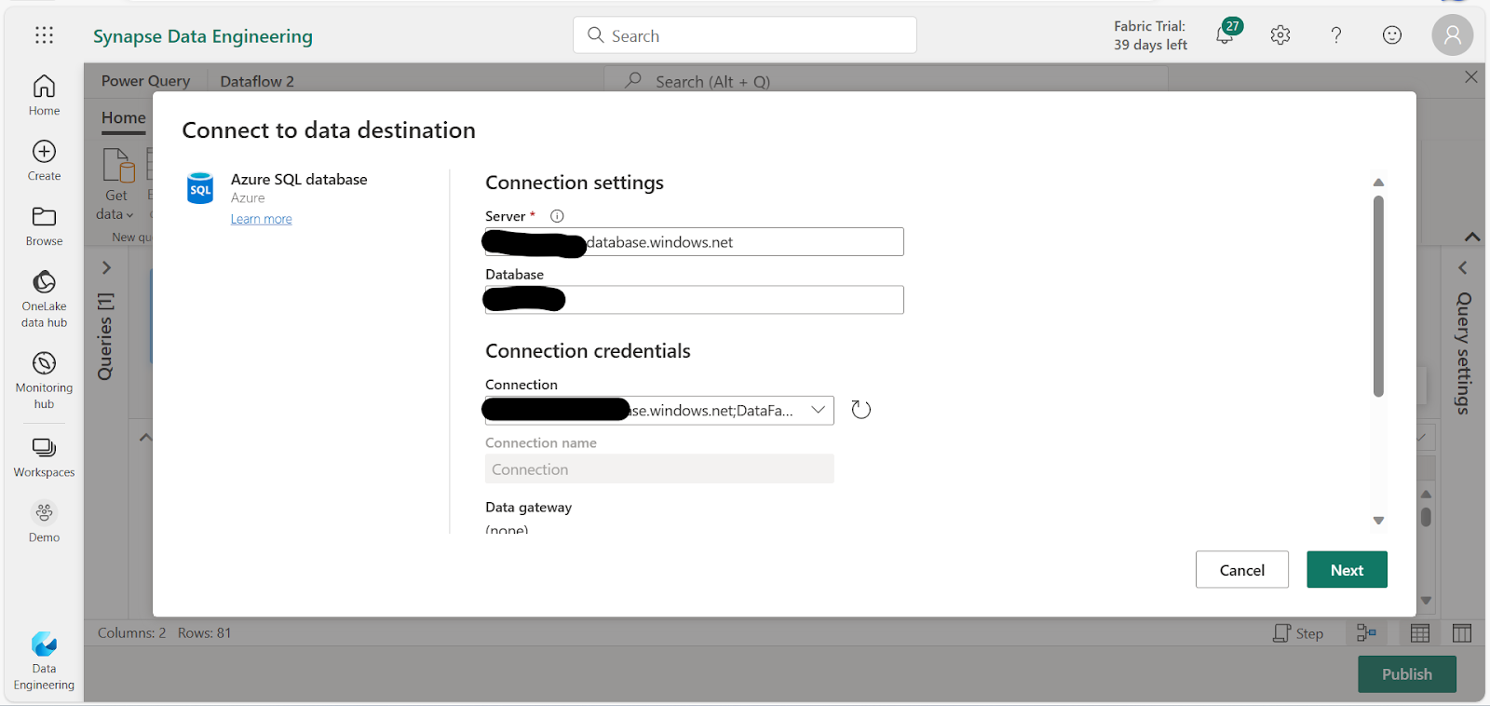Click the Connection credentials heading
Image resolution: width=1490 pixels, height=706 pixels.
tap(588, 351)
